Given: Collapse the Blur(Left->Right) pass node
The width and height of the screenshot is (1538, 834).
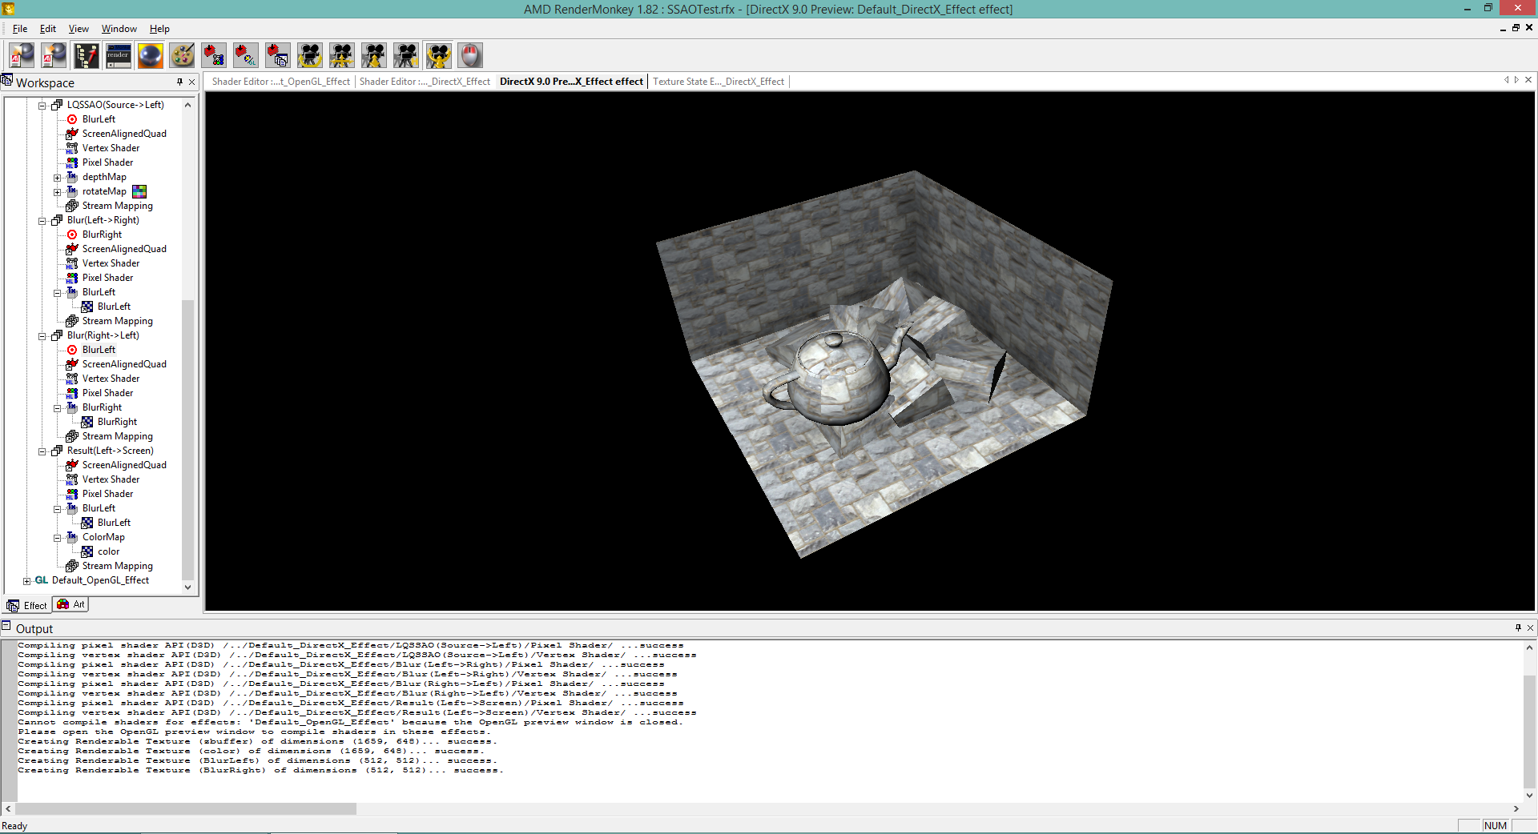Looking at the screenshot, I should tap(42, 221).
